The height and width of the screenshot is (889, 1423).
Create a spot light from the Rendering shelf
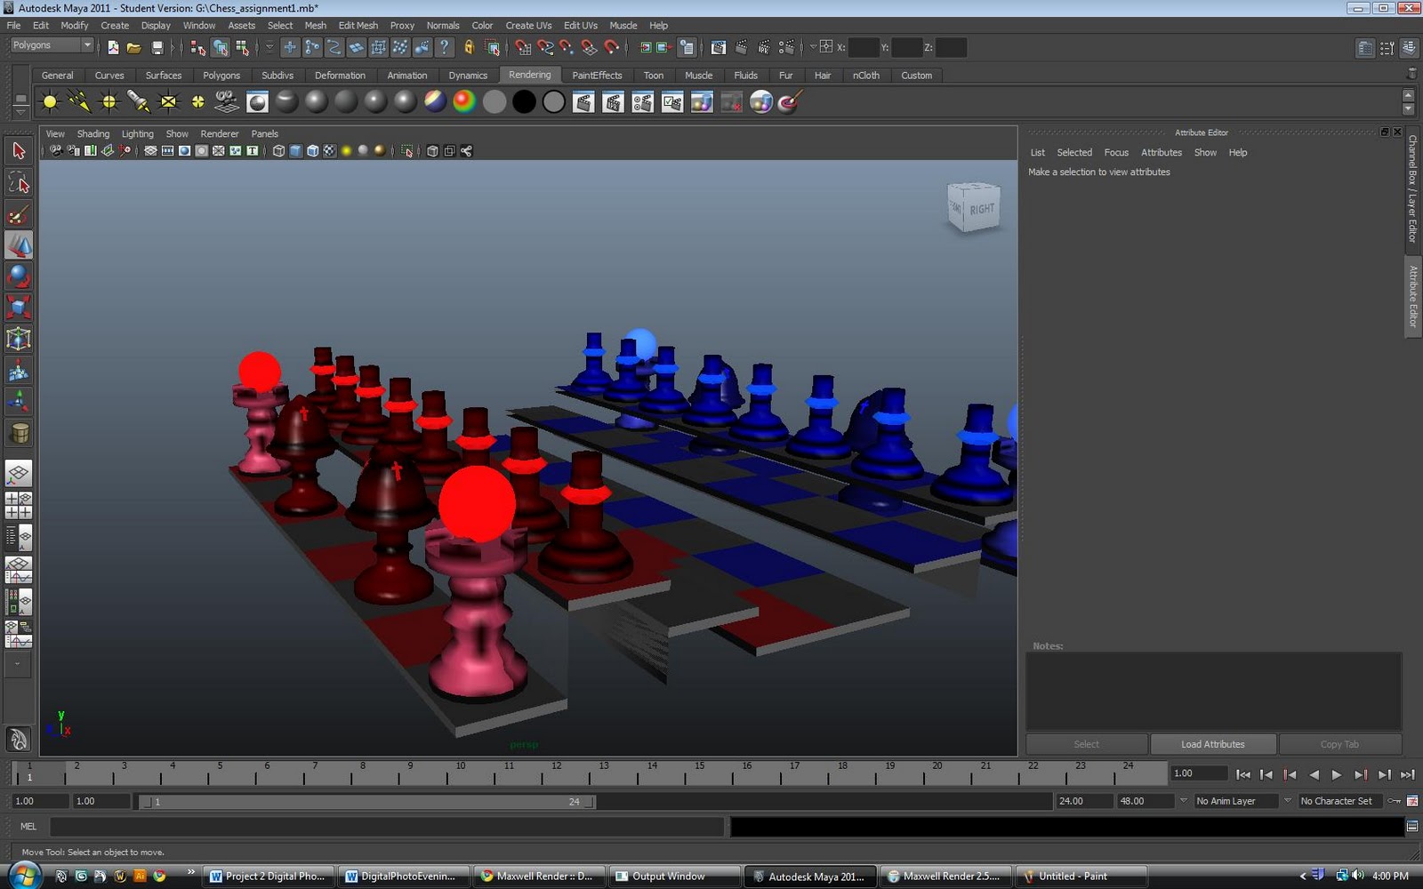(x=139, y=102)
